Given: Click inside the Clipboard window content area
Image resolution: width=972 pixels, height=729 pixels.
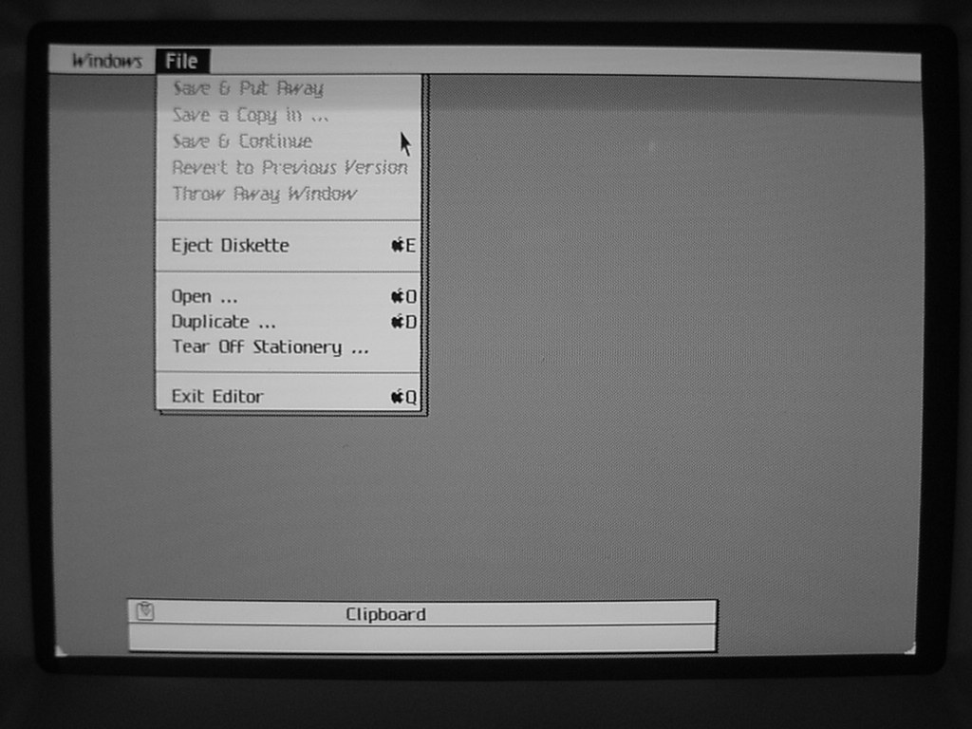Looking at the screenshot, I should coord(421,638).
